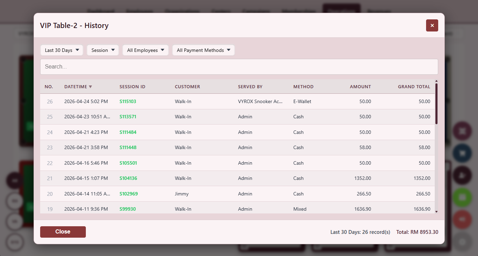Select the 266.50 value in AMOUNT column
Image resolution: width=478 pixels, height=256 pixels.
364,194
